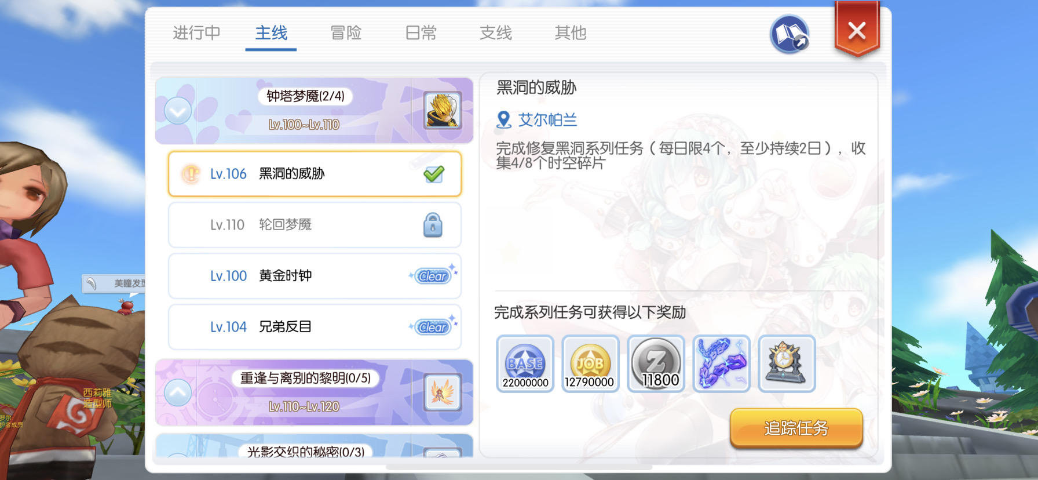Expand the 光影交织的秘密 chapter header
This screenshot has height=480, width=1038.
click(314, 447)
